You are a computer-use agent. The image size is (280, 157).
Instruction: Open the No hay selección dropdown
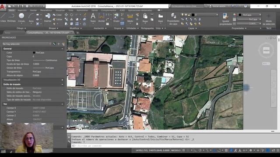[27, 44]
